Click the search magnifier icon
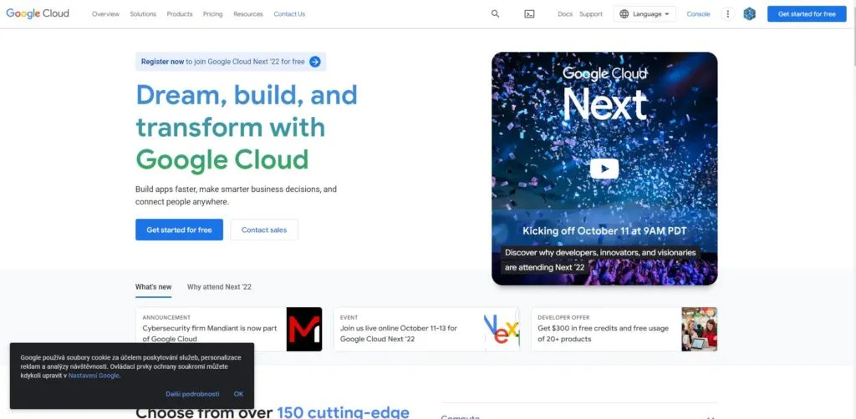Viewport: 856px width, 419px height. pyautogui.click(x=495, y=14)
